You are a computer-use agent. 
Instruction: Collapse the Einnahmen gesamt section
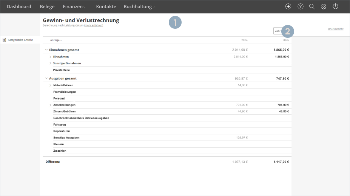click(46, 50)
